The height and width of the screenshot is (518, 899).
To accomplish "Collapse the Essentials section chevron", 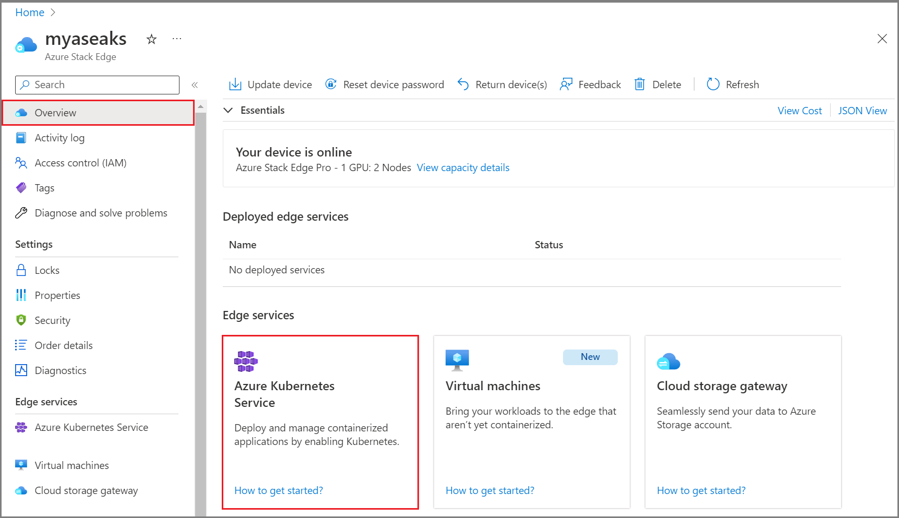I will (x=228, y=110).
